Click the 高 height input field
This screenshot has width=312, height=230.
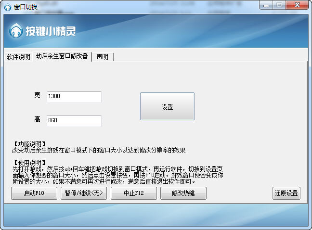pyautogui.click(x=74, y=121)
